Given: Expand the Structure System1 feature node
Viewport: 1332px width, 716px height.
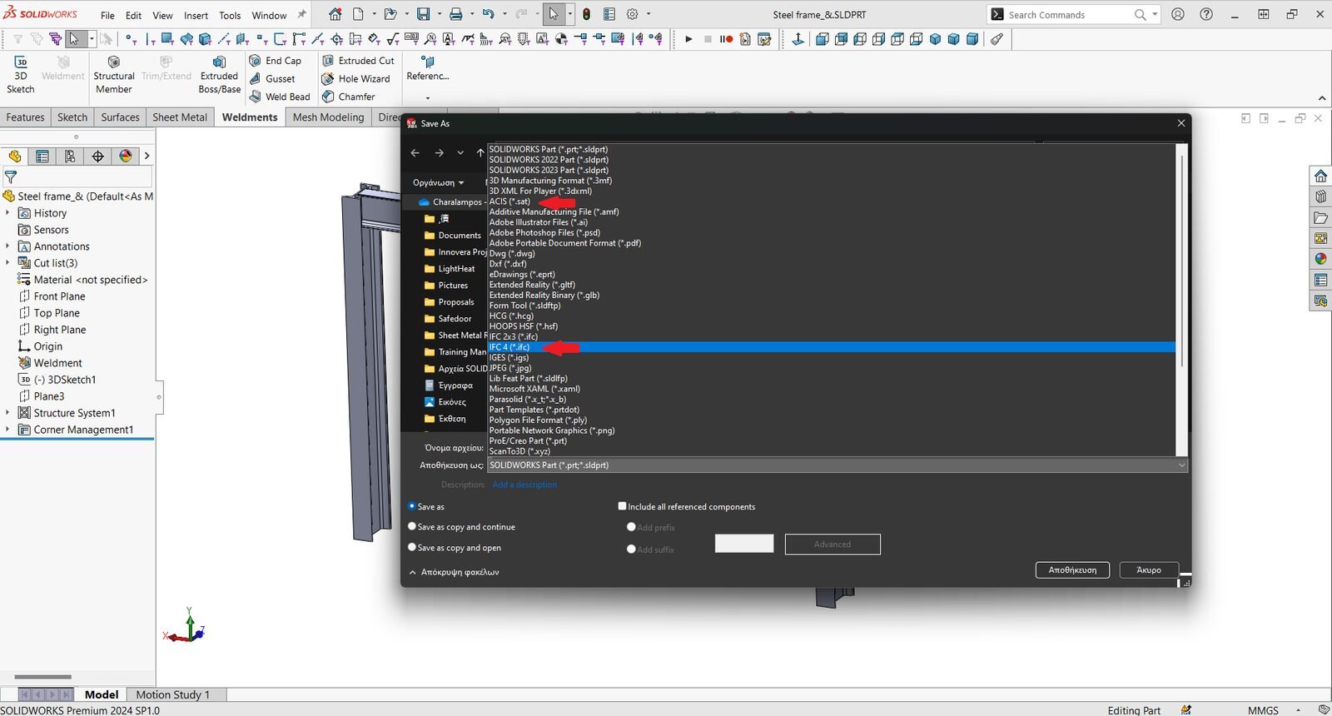Looking at the screenshot, I should [7, 413].
